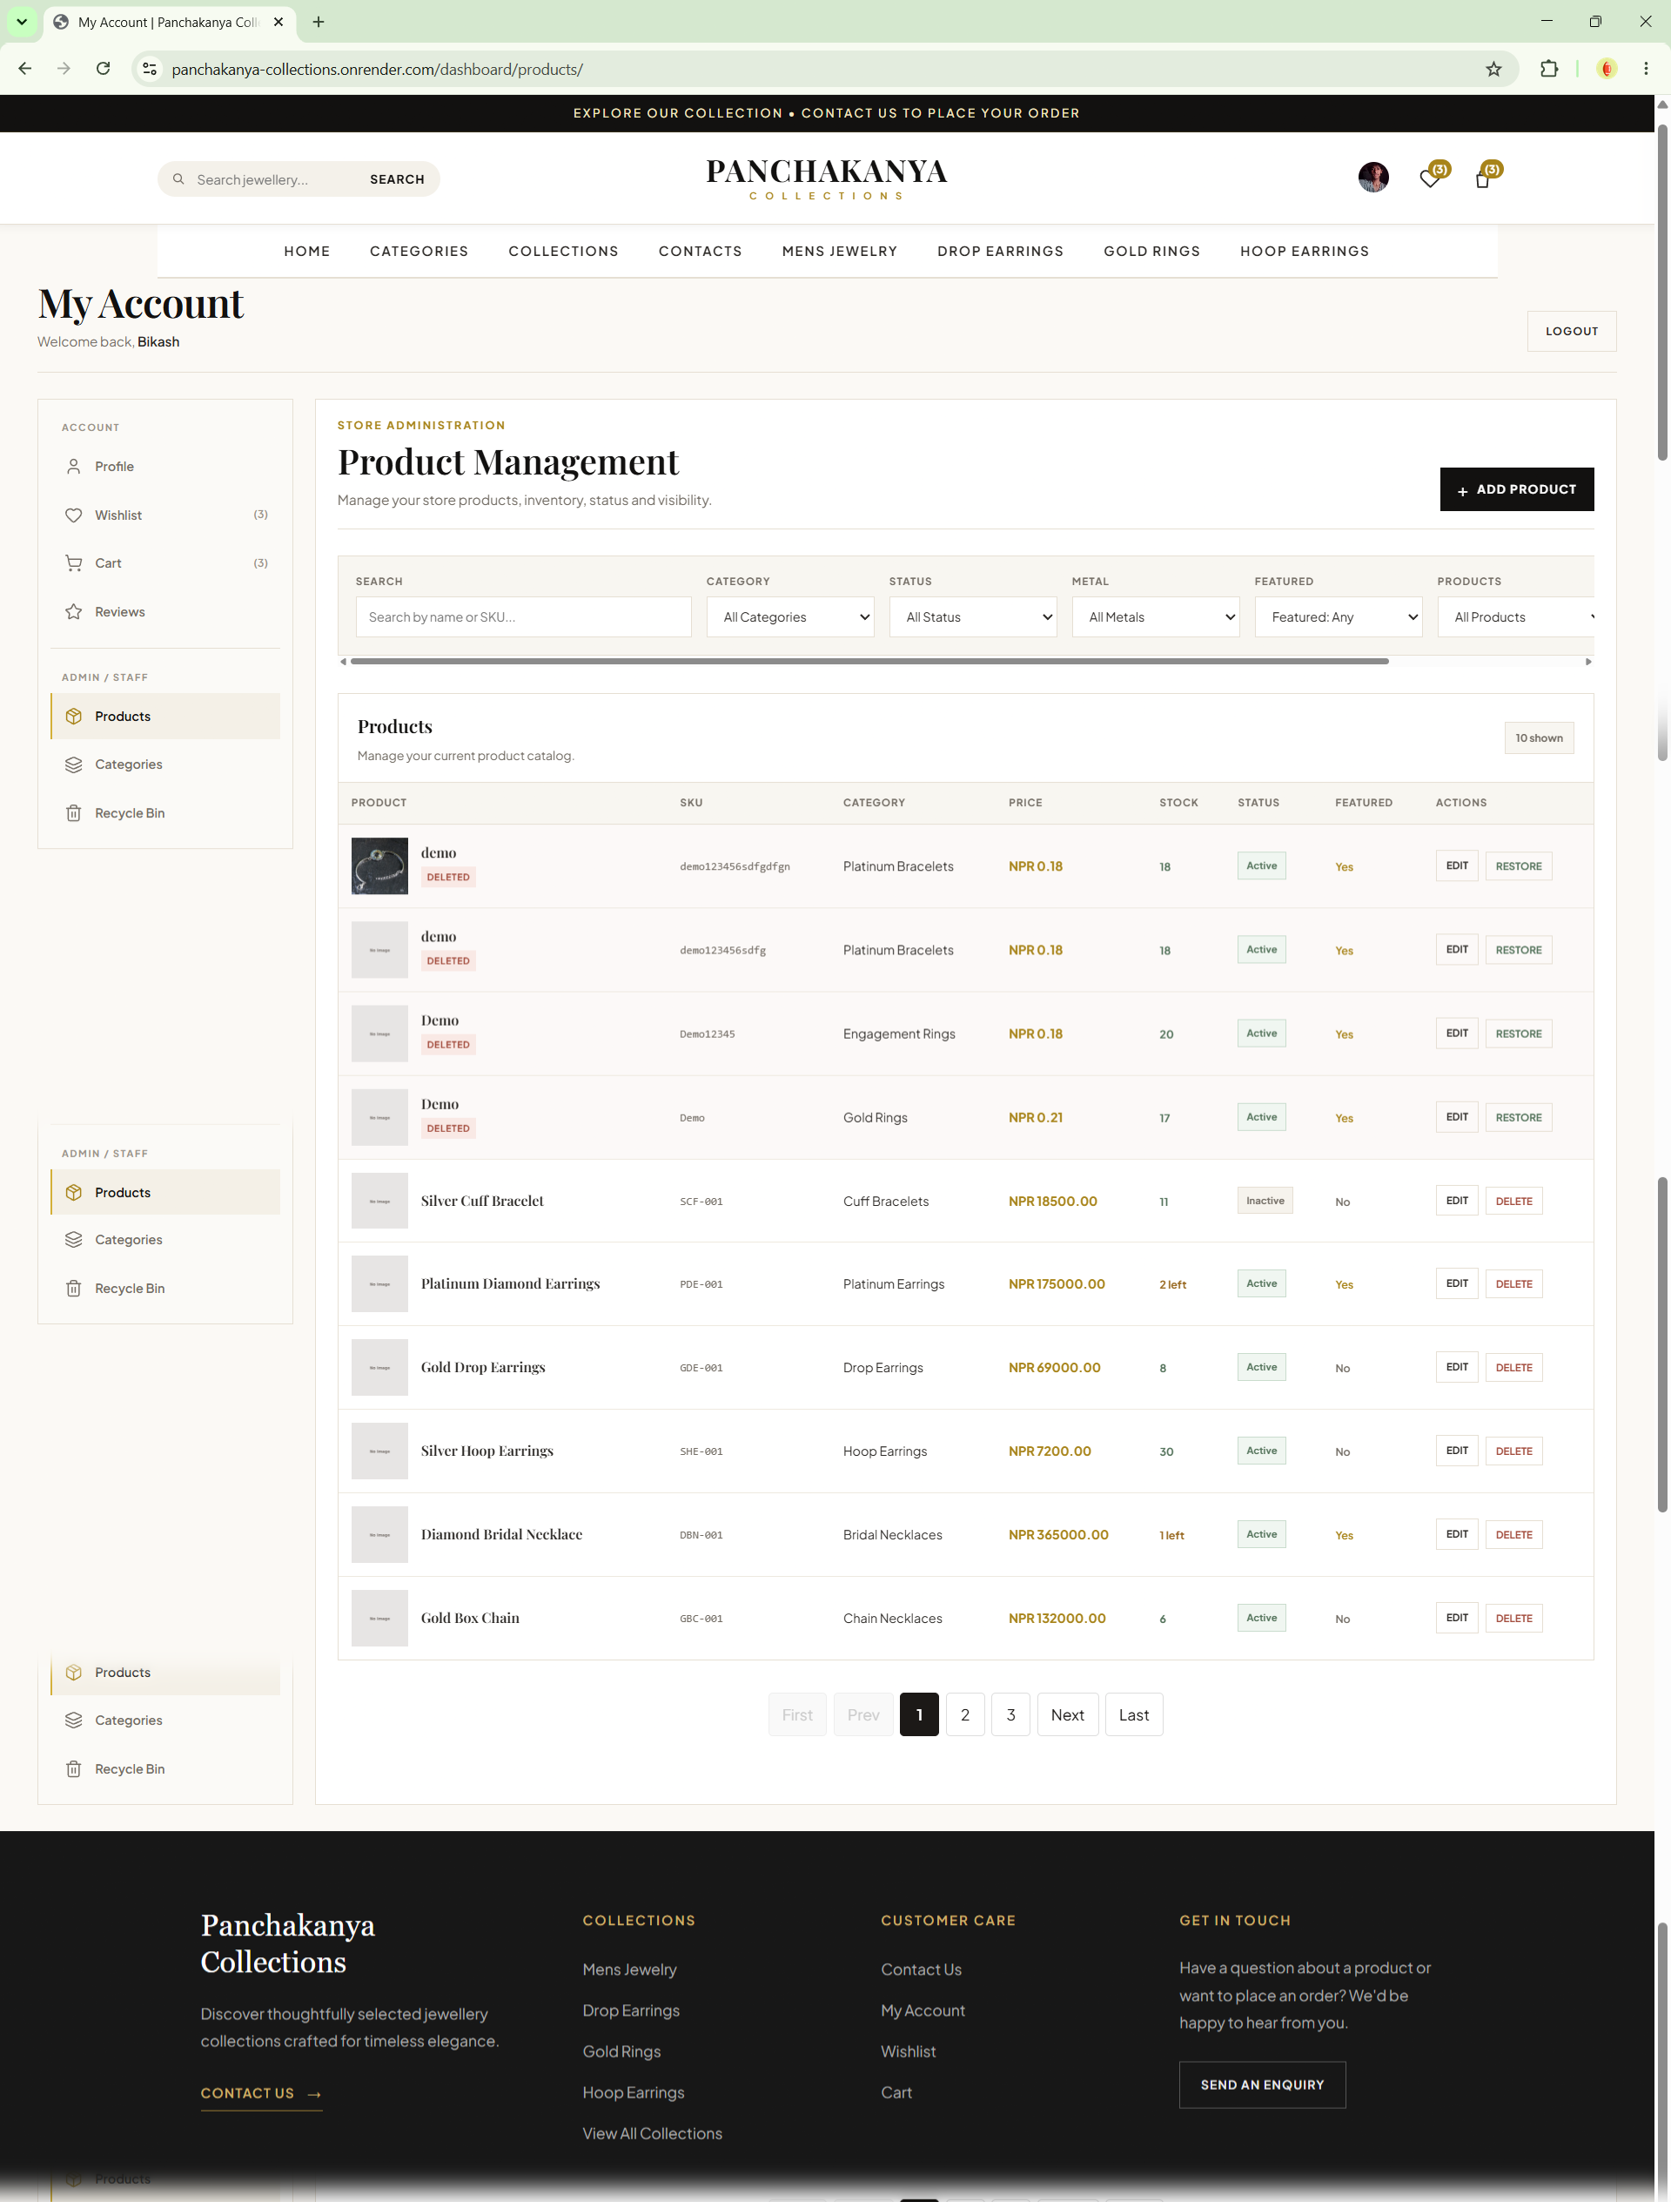Go to pagination page 3

1010,1714
